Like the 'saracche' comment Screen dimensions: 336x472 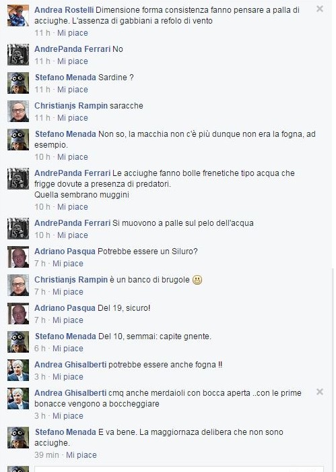tap(73, 118)
